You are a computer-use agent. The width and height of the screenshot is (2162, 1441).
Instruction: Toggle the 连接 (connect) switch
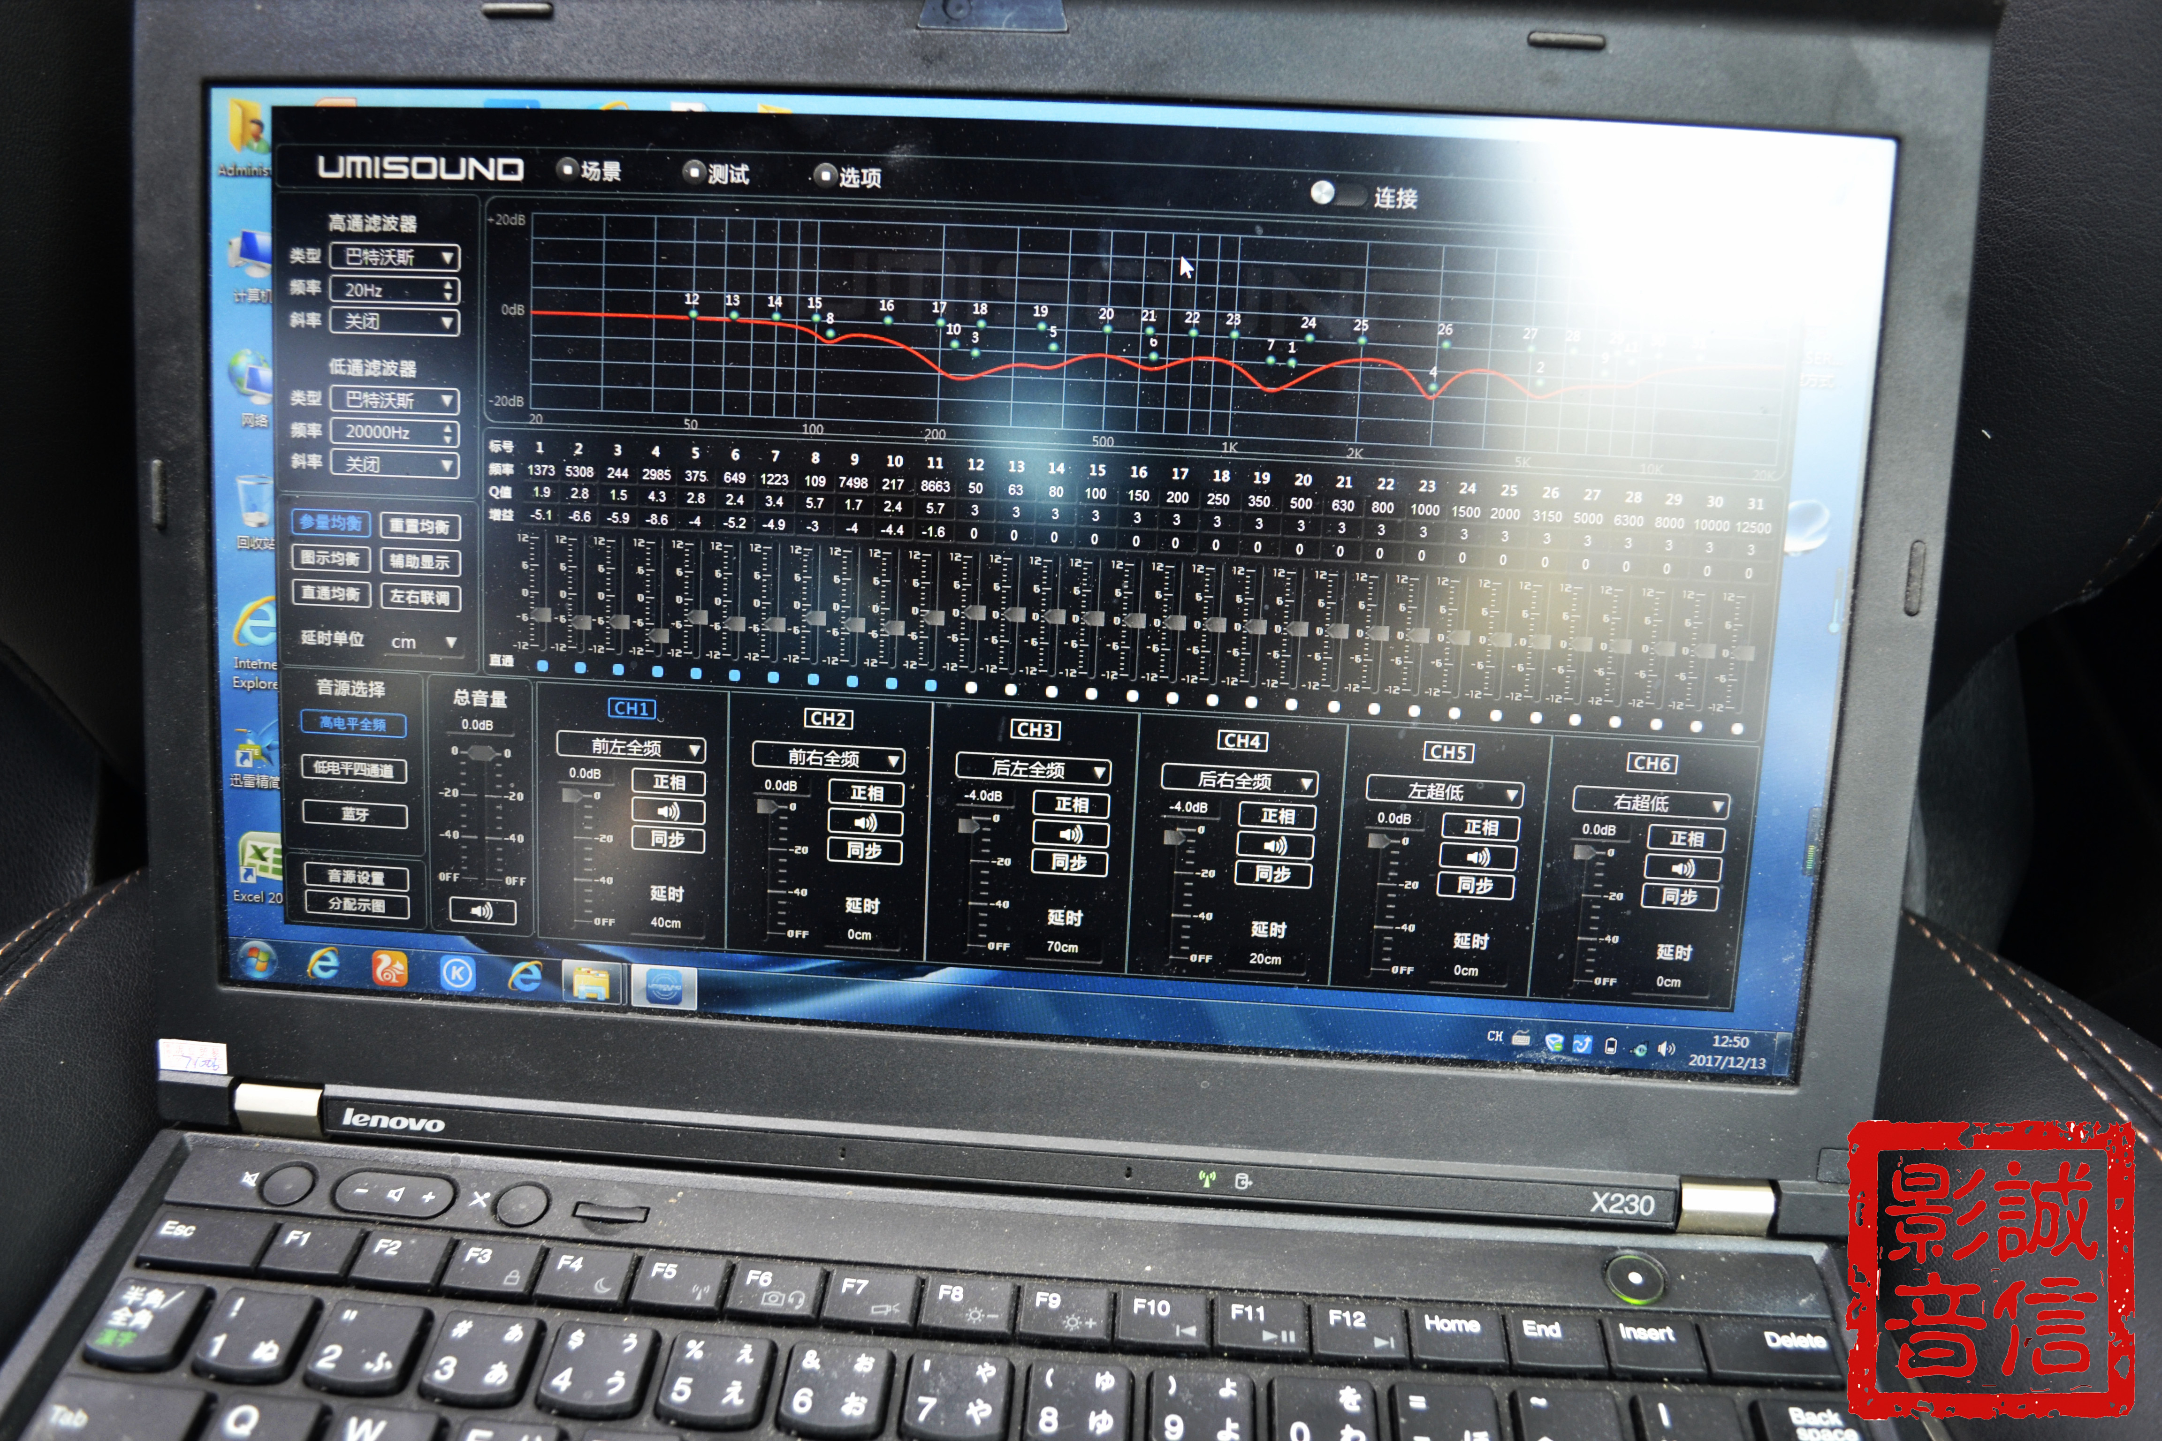[1339, 194]
